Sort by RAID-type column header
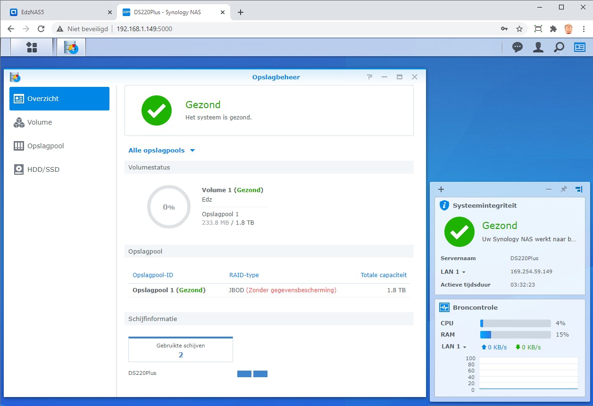593x406 pixels. 244,275
